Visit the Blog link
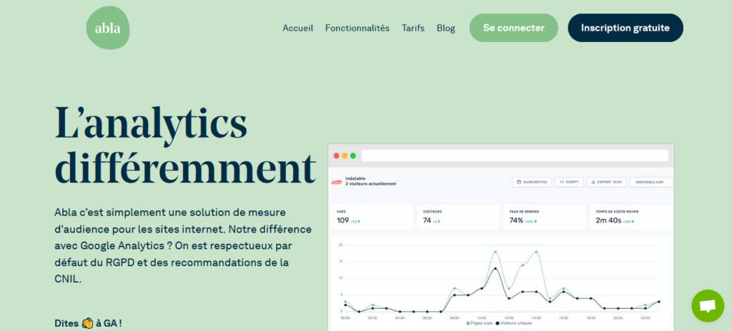Screen dimensions: 732x331 coord(446,28)
